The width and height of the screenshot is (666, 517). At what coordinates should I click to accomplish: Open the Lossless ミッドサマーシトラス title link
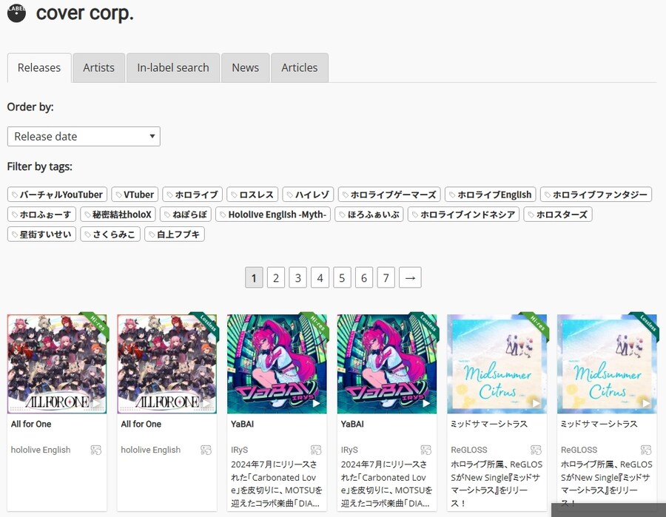[599, 424]
